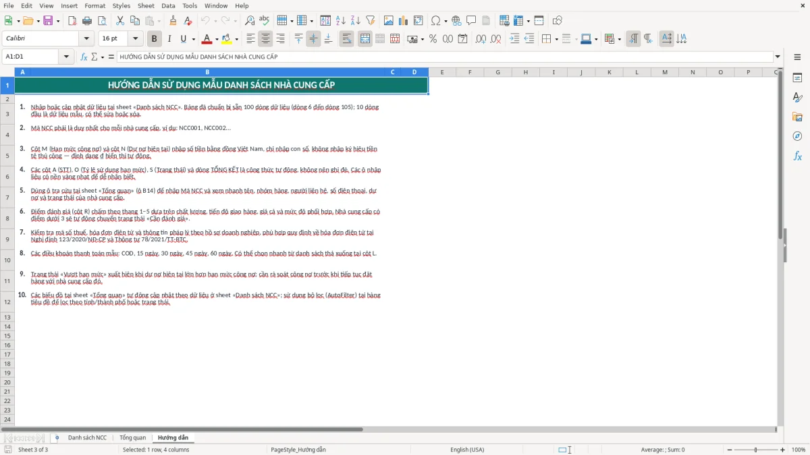This screenshot has height=455, width=810.
Task: Open the Export as PDF tool
Action: (72, 21)
